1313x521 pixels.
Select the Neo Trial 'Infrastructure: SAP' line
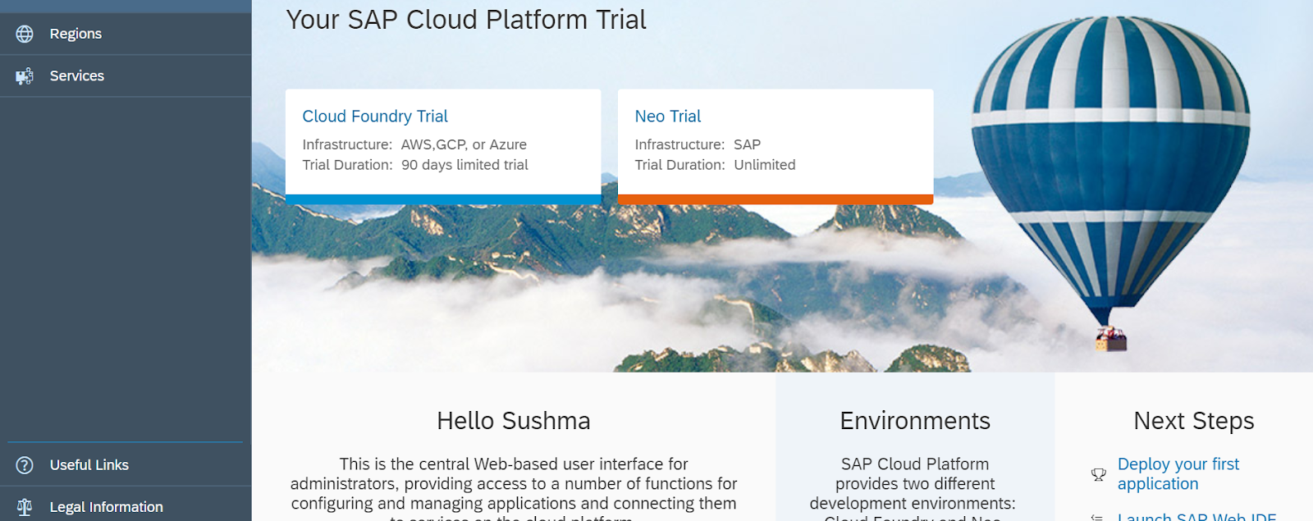698,144
